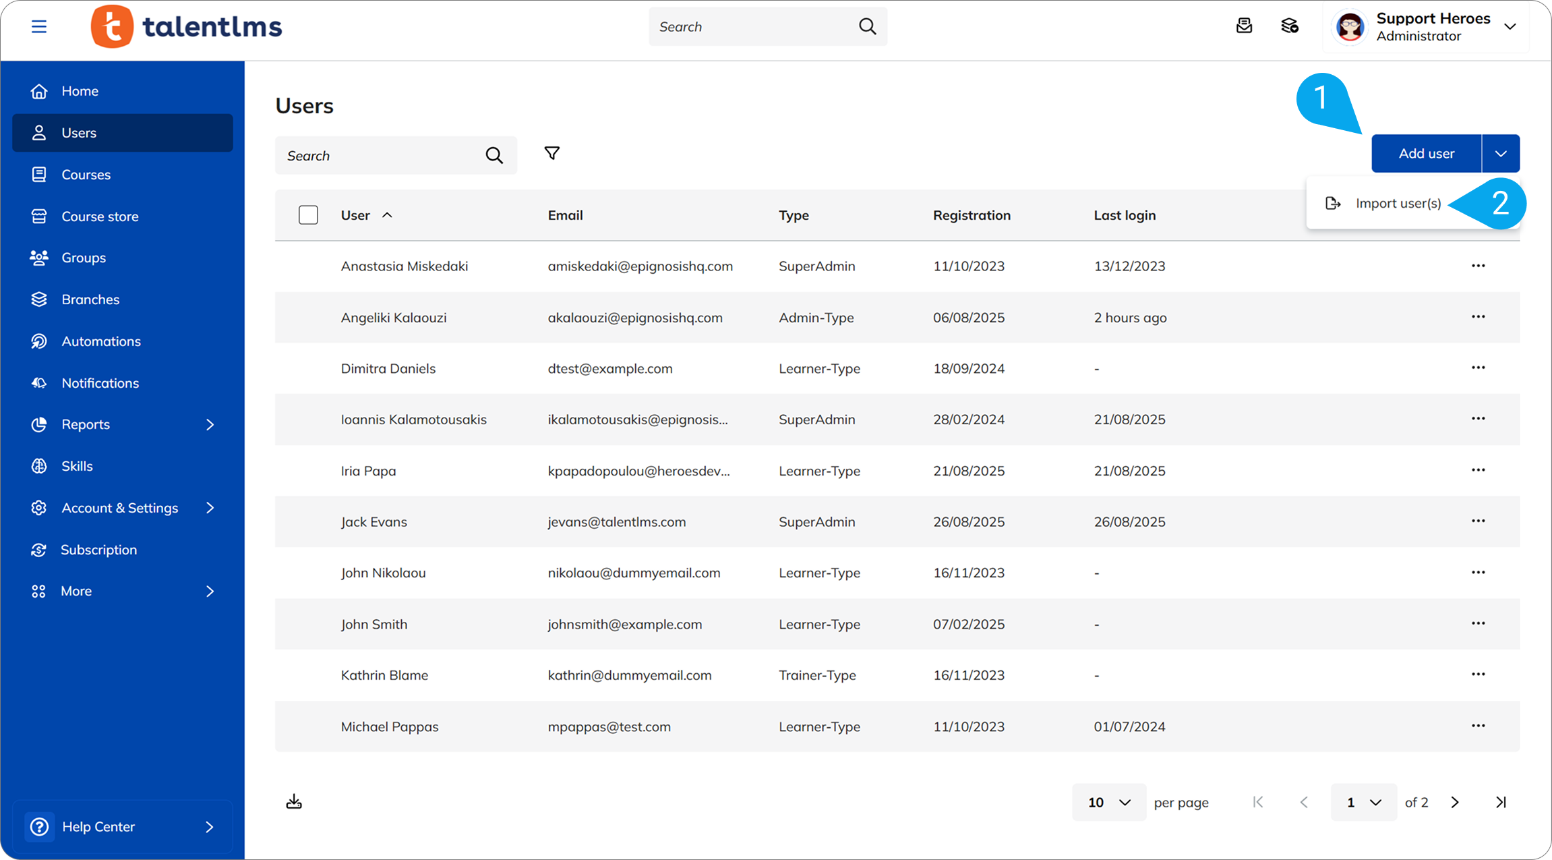This screenshot has width=1552, height=860.
Task: Expand the Reports sidebar submenu
Action: tap(210, 424)
